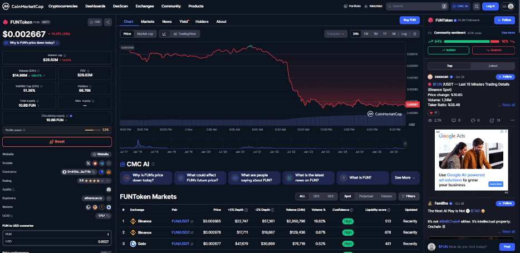
Task: Open the Compare dropdown
Action: [x=336, y=34]
